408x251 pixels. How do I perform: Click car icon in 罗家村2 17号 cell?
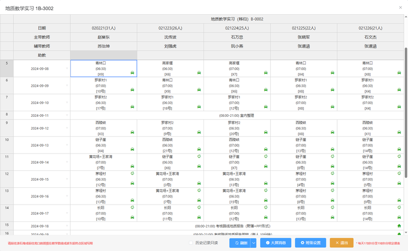pyautogui.click(x=133, y=107)
